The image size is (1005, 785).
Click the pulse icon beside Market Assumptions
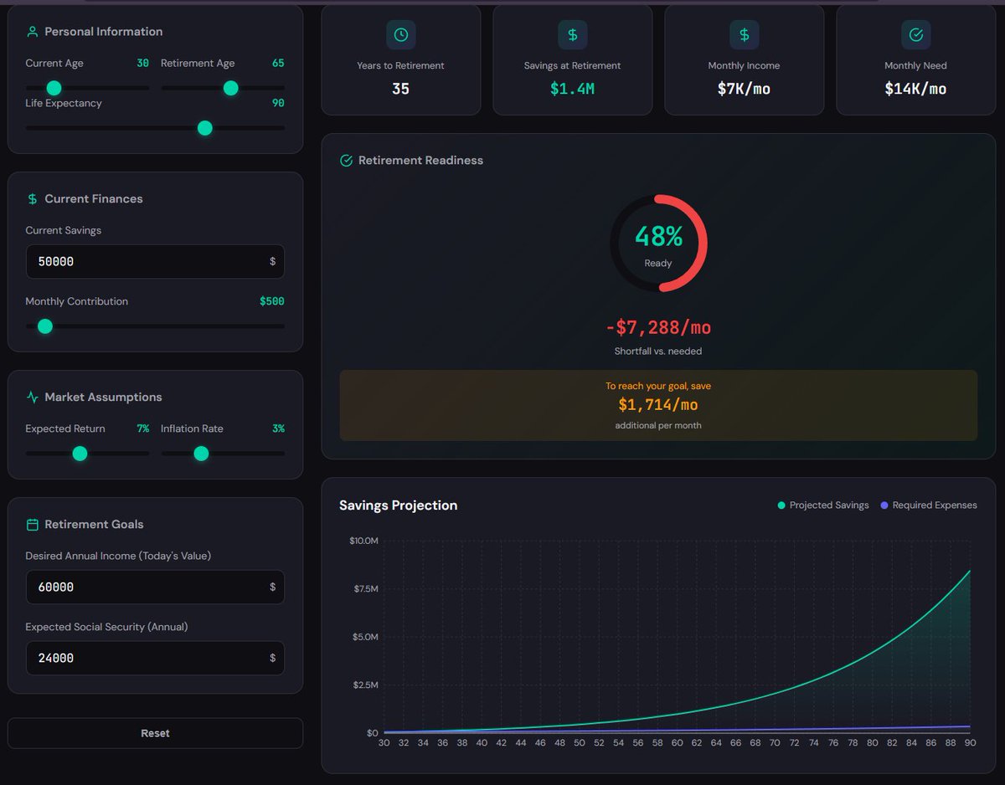[x=33, y=398]
